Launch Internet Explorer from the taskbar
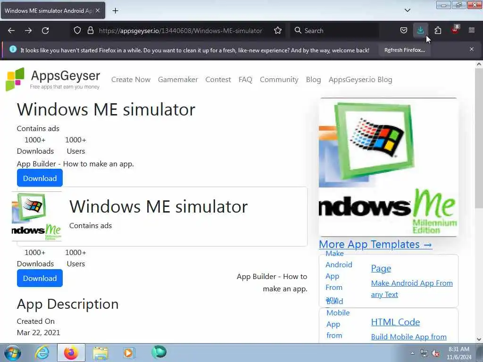 (x=42, y=353)
